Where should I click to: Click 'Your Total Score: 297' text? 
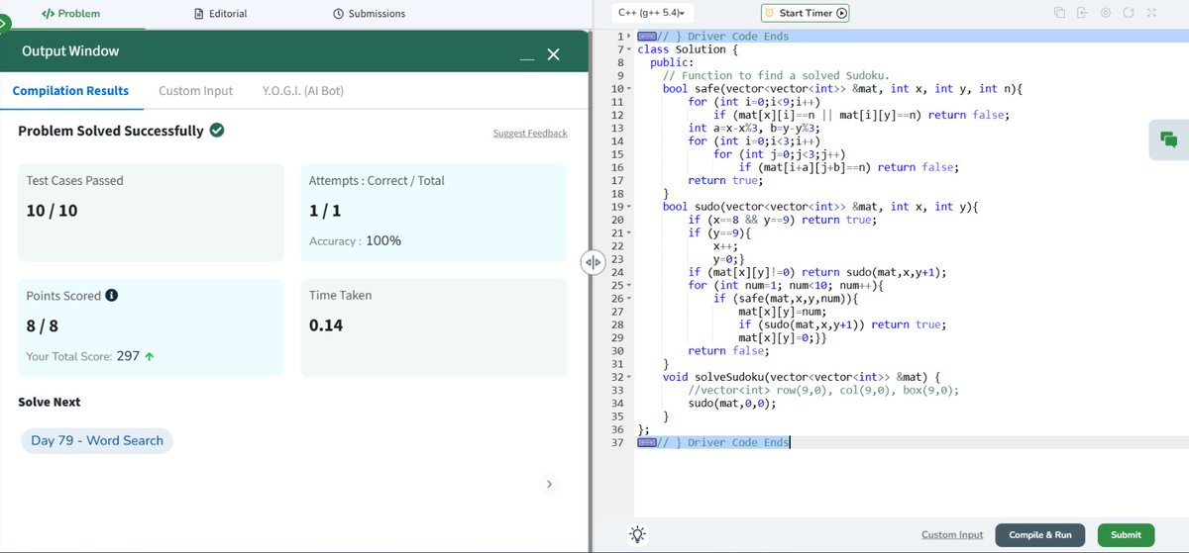(82, 356)
